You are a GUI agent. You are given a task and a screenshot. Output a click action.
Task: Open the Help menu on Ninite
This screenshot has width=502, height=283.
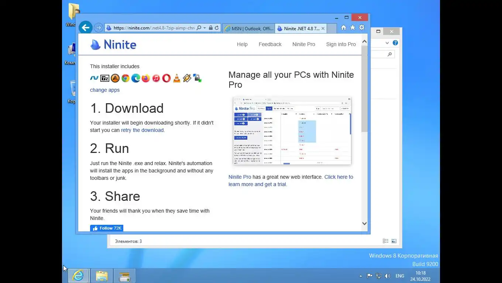point(242,44)
